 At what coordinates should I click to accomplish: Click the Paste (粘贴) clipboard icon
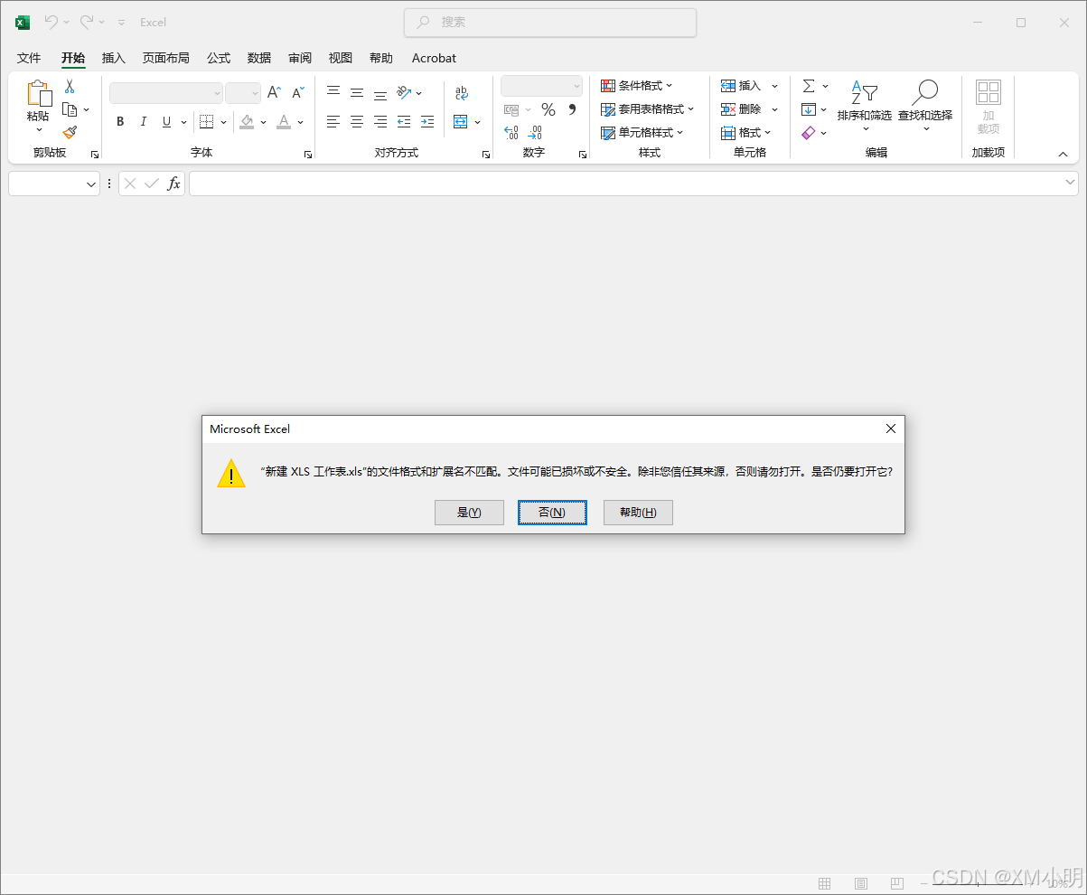click(x=38, y=93)
